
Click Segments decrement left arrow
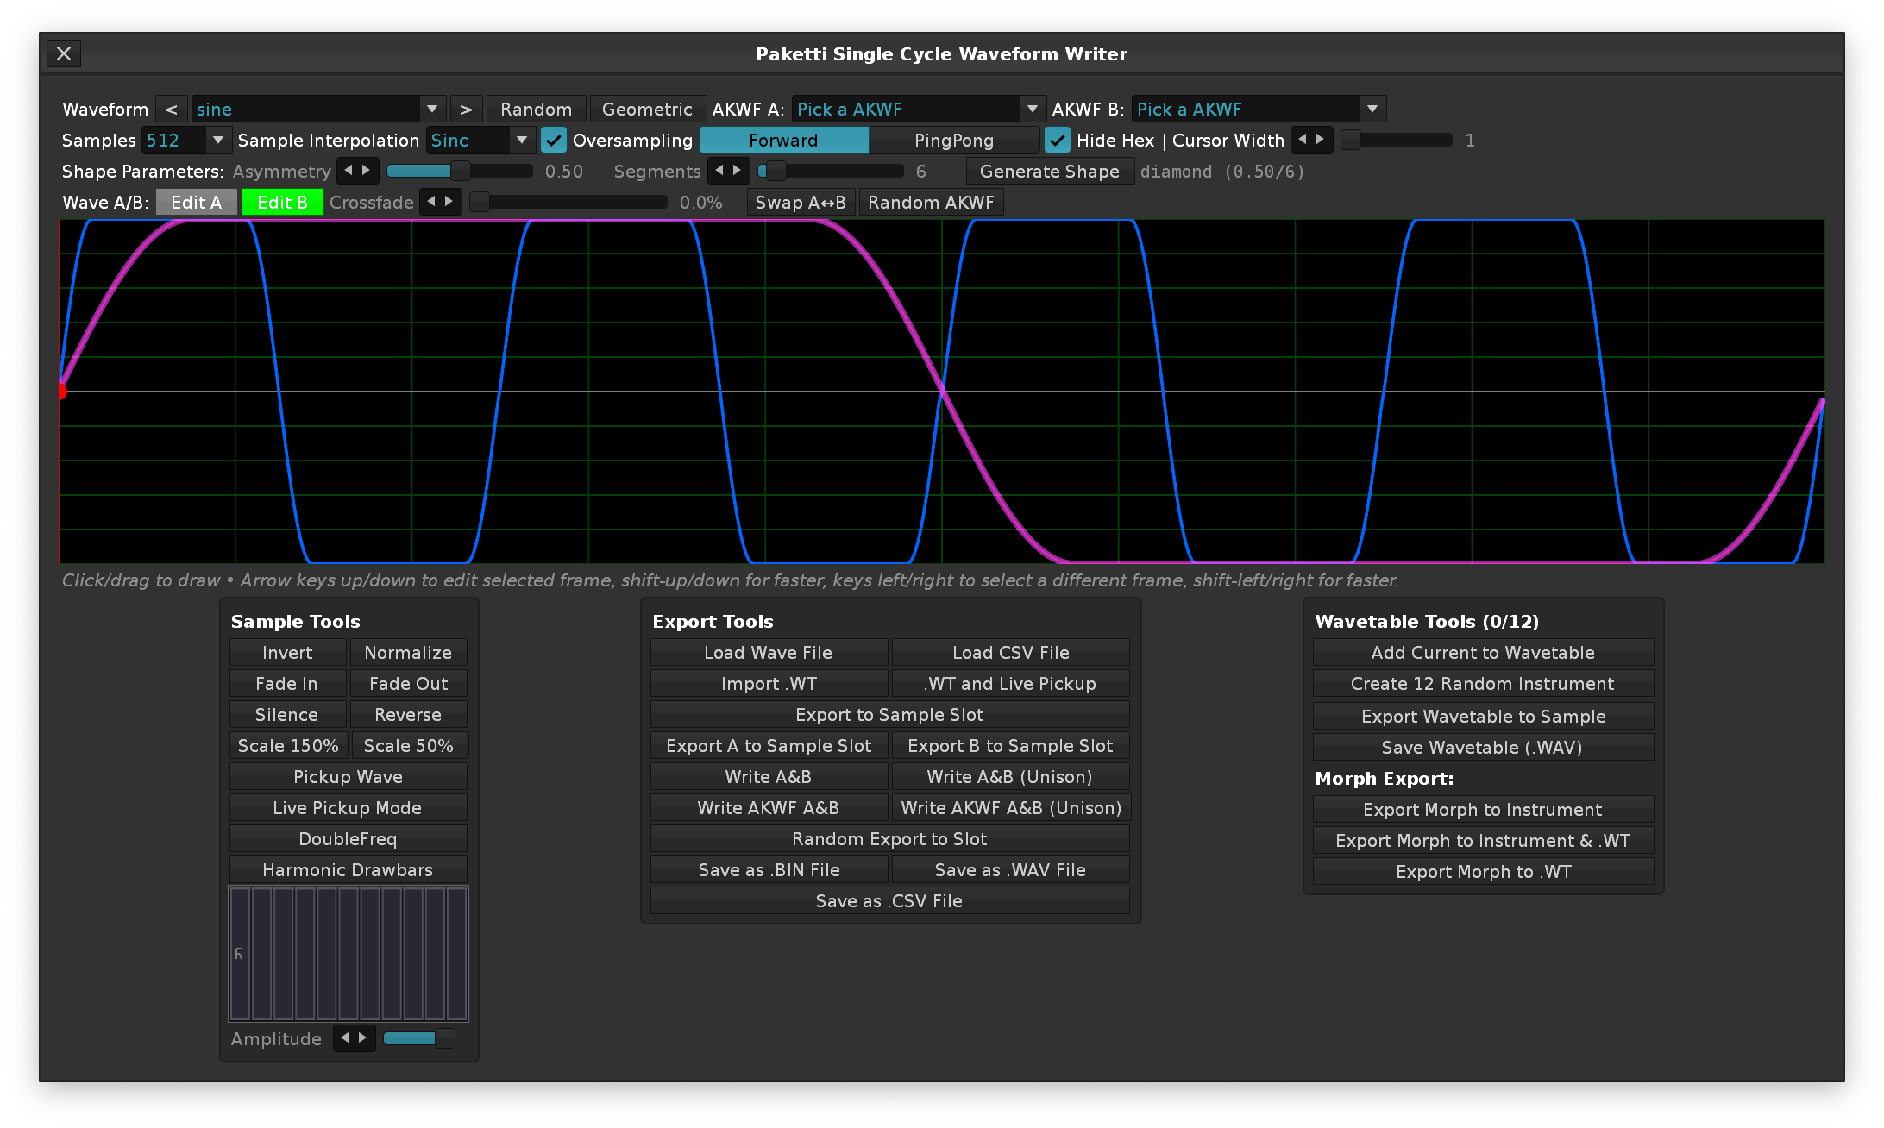click(x=719, y=171)
